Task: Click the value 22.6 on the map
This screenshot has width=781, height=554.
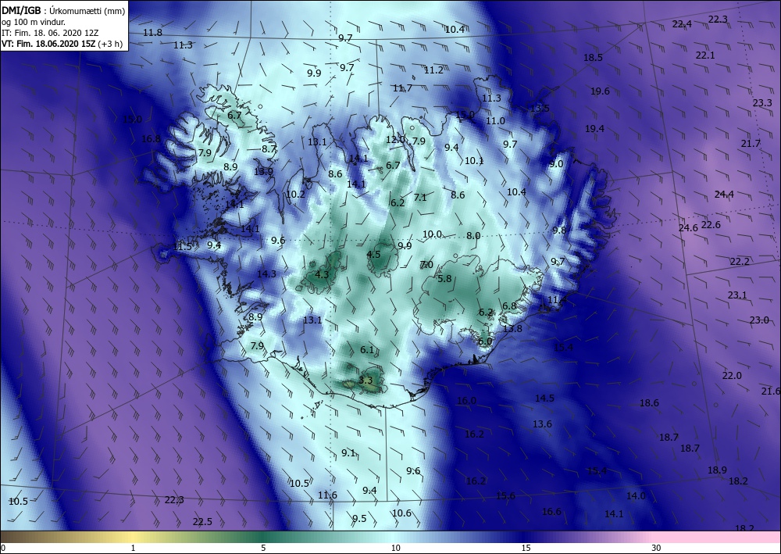Action: coord(711,225)
